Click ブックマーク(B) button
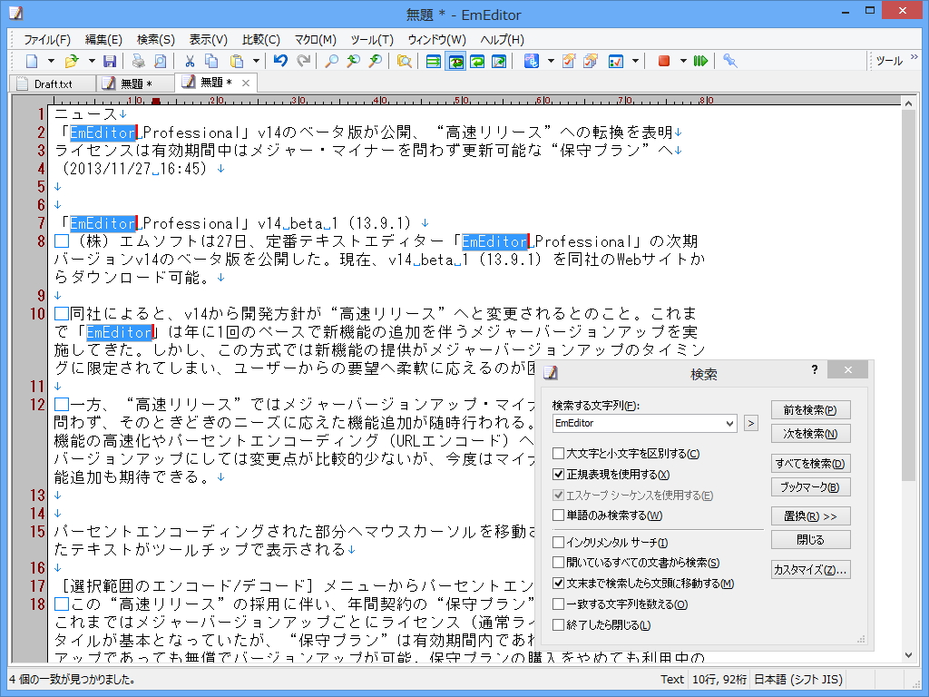This screenshot has width=929, height=697. coord(810,487)
